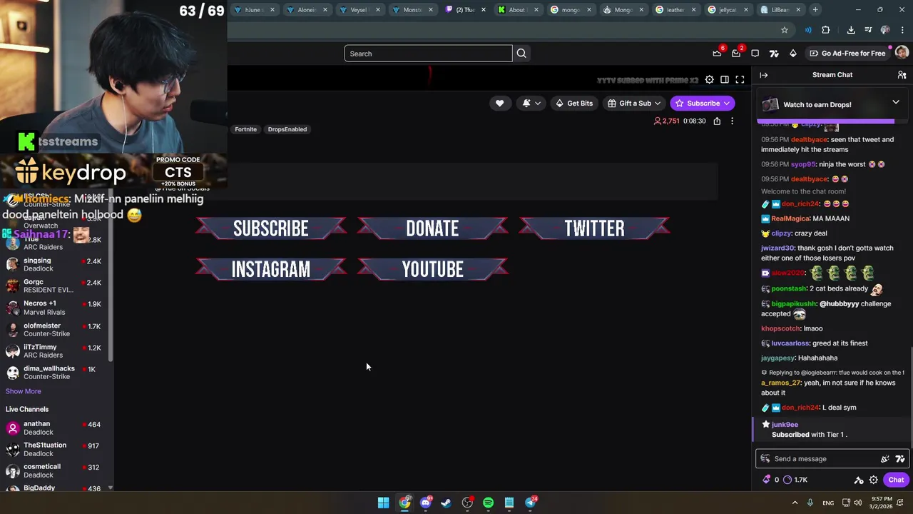Viewport: 913px width, 514px height.
Task: Open Twitch Prime loot crown icon
Action: (x=717, y=54)
